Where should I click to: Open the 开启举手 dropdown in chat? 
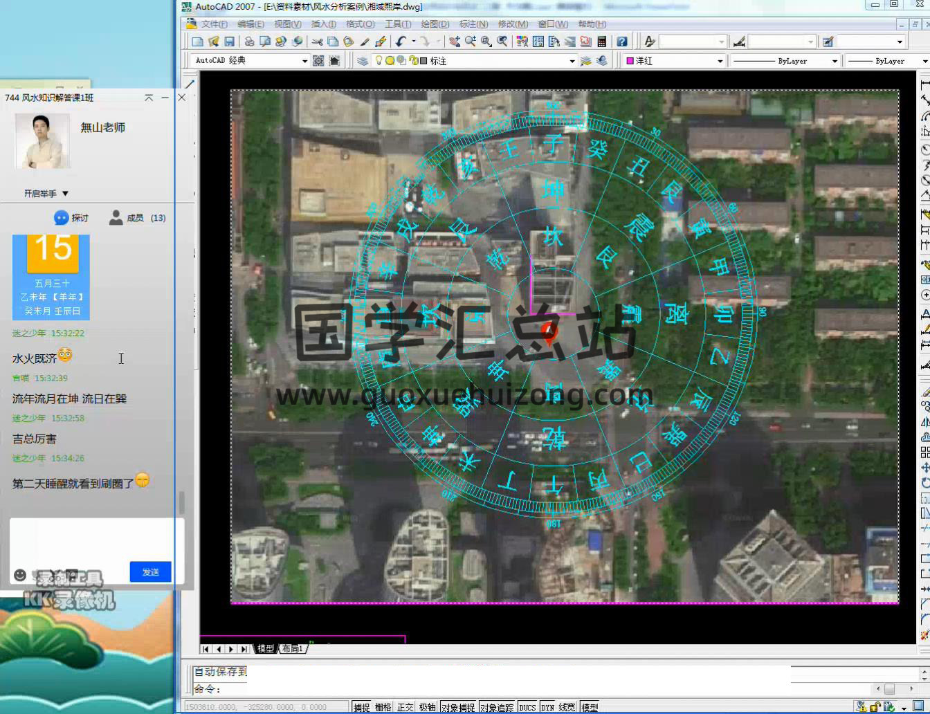[x=46, y=194]
